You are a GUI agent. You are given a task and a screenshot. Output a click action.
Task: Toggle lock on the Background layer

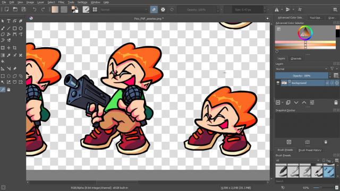tap(327, 83)
